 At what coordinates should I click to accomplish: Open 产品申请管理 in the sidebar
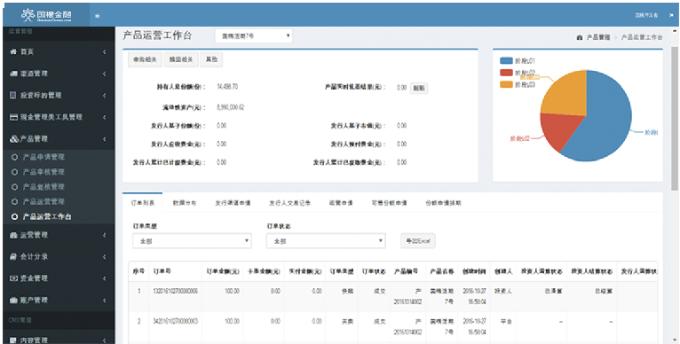43,157
